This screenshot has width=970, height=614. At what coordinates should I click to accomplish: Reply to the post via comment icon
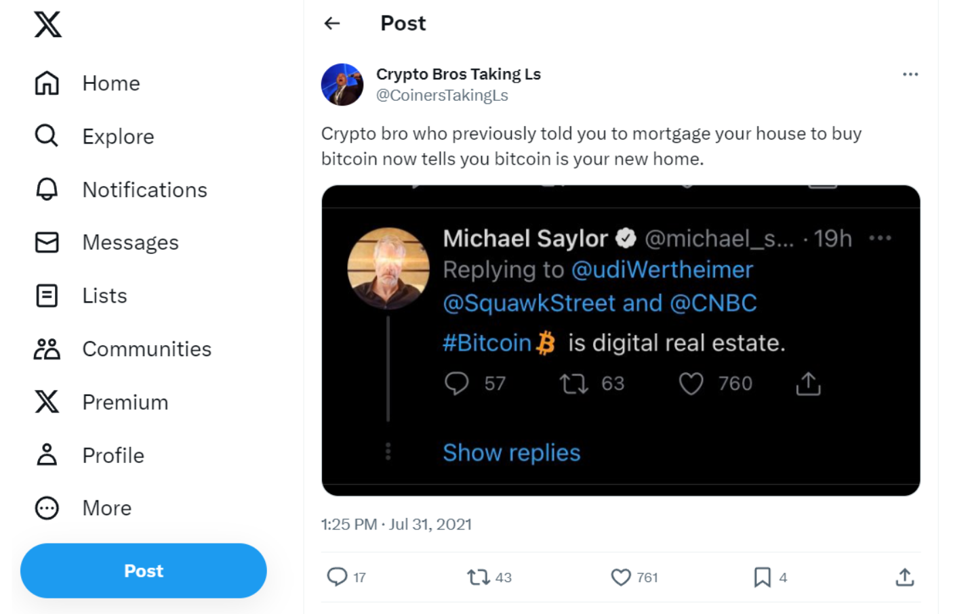tap(337, 577)
